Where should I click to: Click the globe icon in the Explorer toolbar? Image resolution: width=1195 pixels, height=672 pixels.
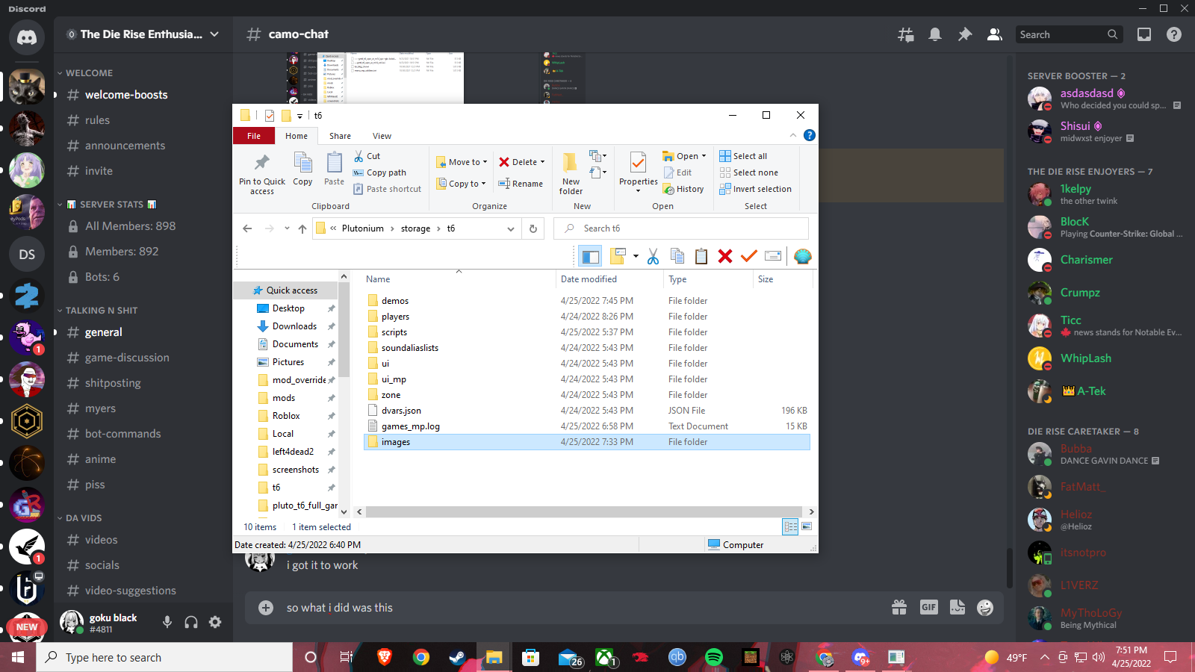(803, 257)
